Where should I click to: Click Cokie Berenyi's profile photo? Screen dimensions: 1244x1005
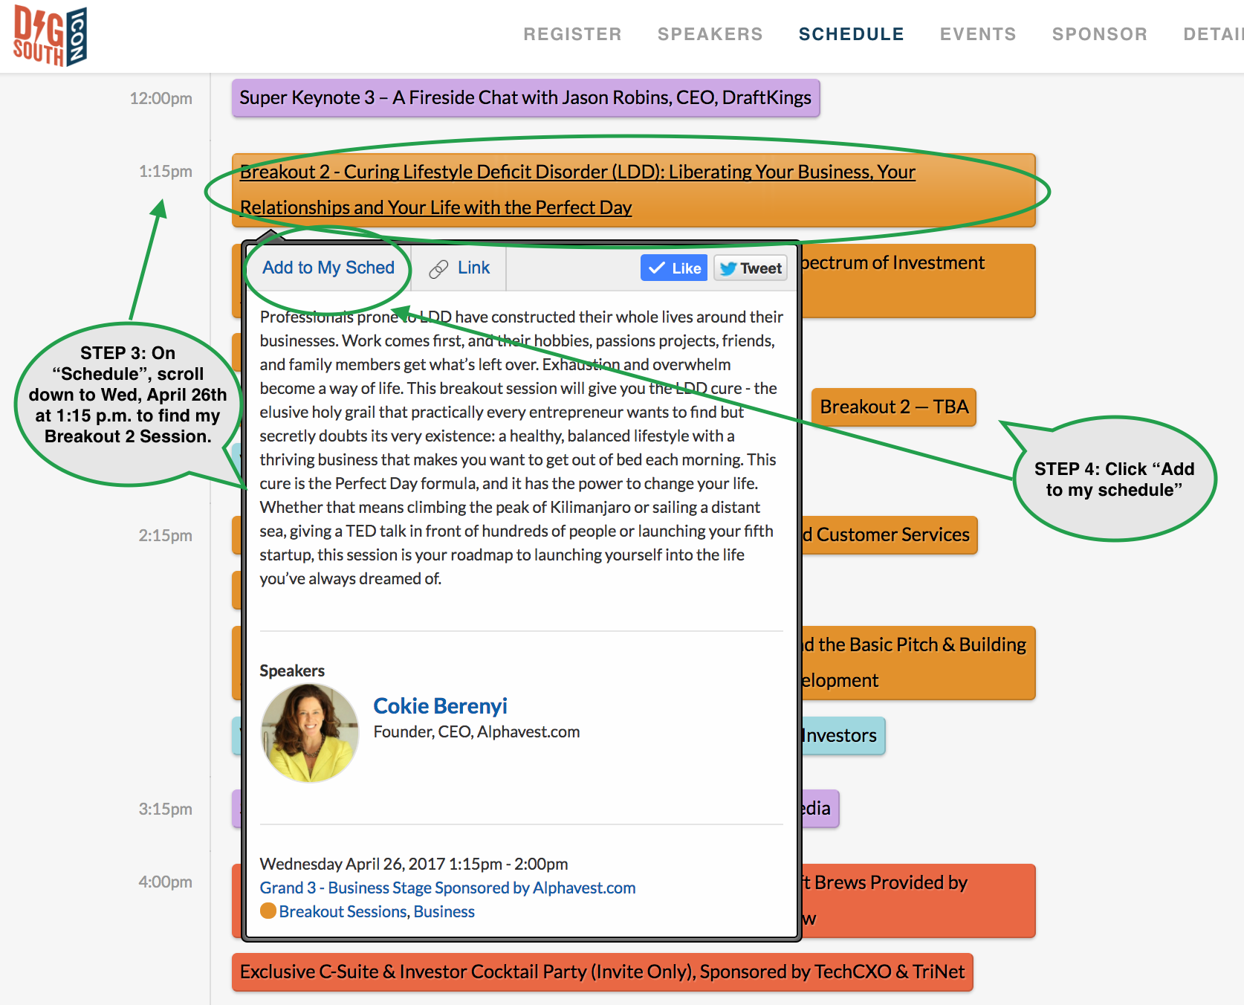(310, 733)
